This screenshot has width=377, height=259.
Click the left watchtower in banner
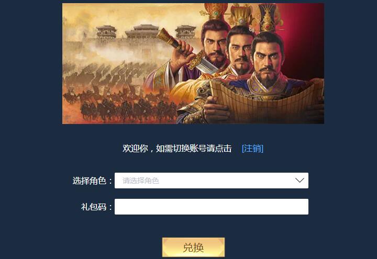[x=106, y=31]
